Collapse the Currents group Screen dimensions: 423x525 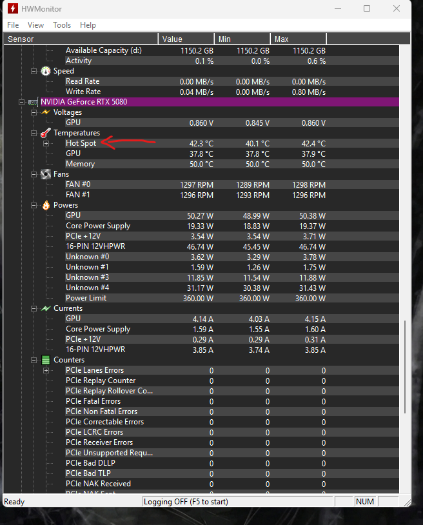(x=34, y=308)
